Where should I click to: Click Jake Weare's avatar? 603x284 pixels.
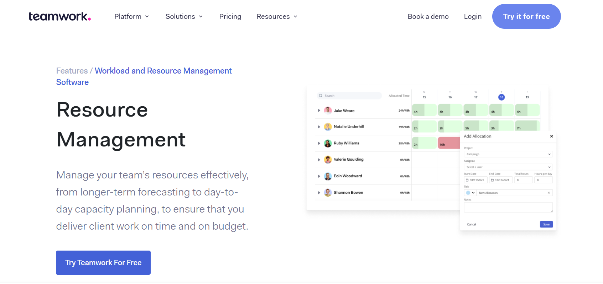pos(328,111)
